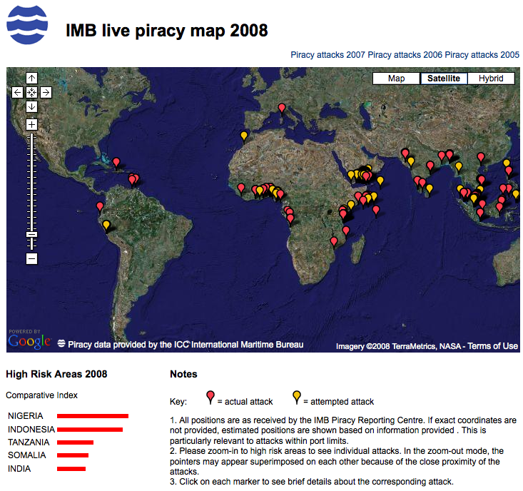
Task: Click the Comparative Index text
Action: [41, 395]
